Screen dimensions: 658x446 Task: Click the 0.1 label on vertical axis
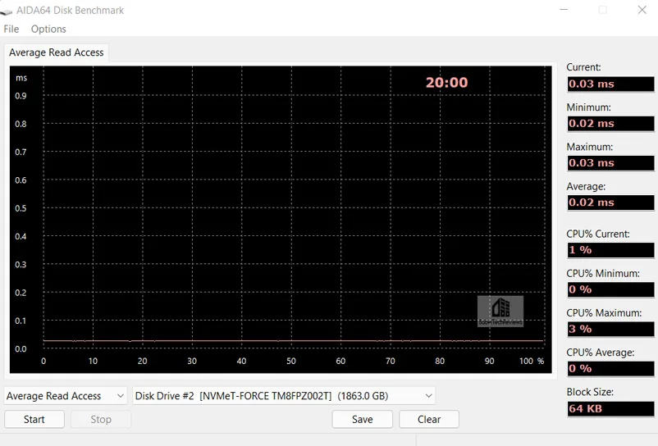[x=21, y=321]
